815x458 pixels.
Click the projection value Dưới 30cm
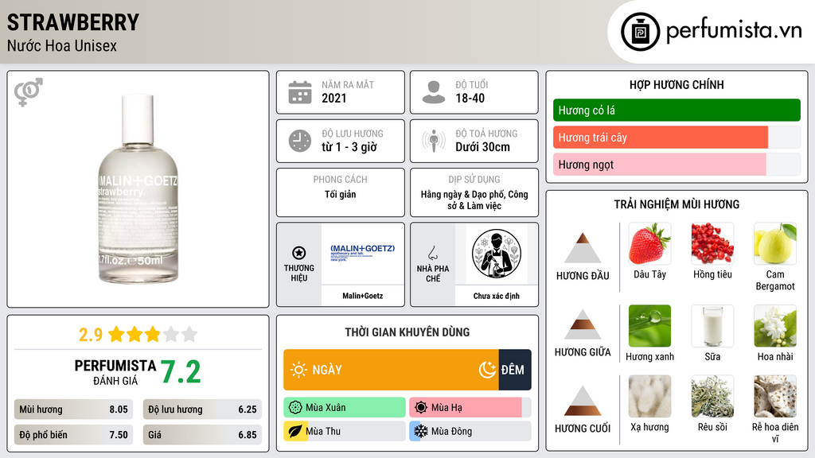pyautogui.click(x=483, y=147)
